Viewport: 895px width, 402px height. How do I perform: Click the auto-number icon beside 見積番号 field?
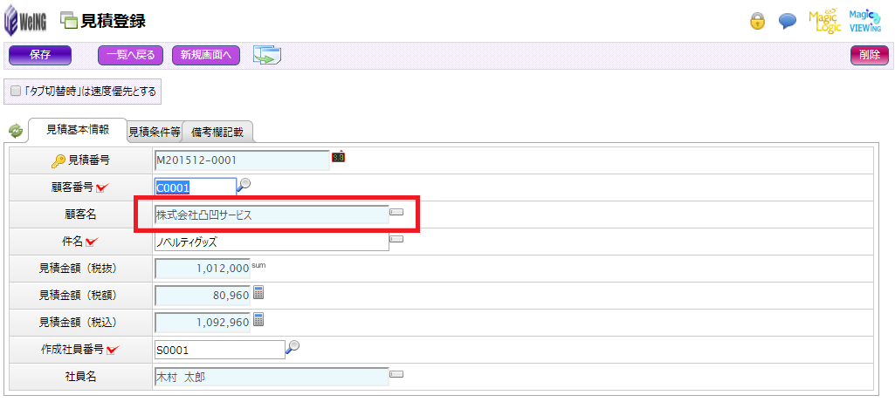point(338,158)
